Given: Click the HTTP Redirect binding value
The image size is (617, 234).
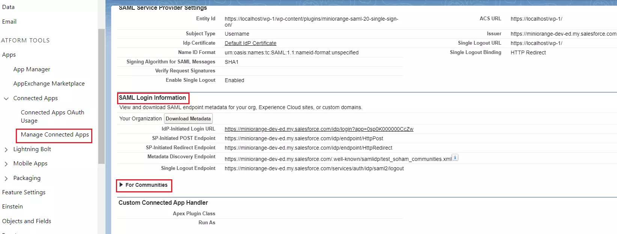Looking at the screenshot, I should pos(528,52).
